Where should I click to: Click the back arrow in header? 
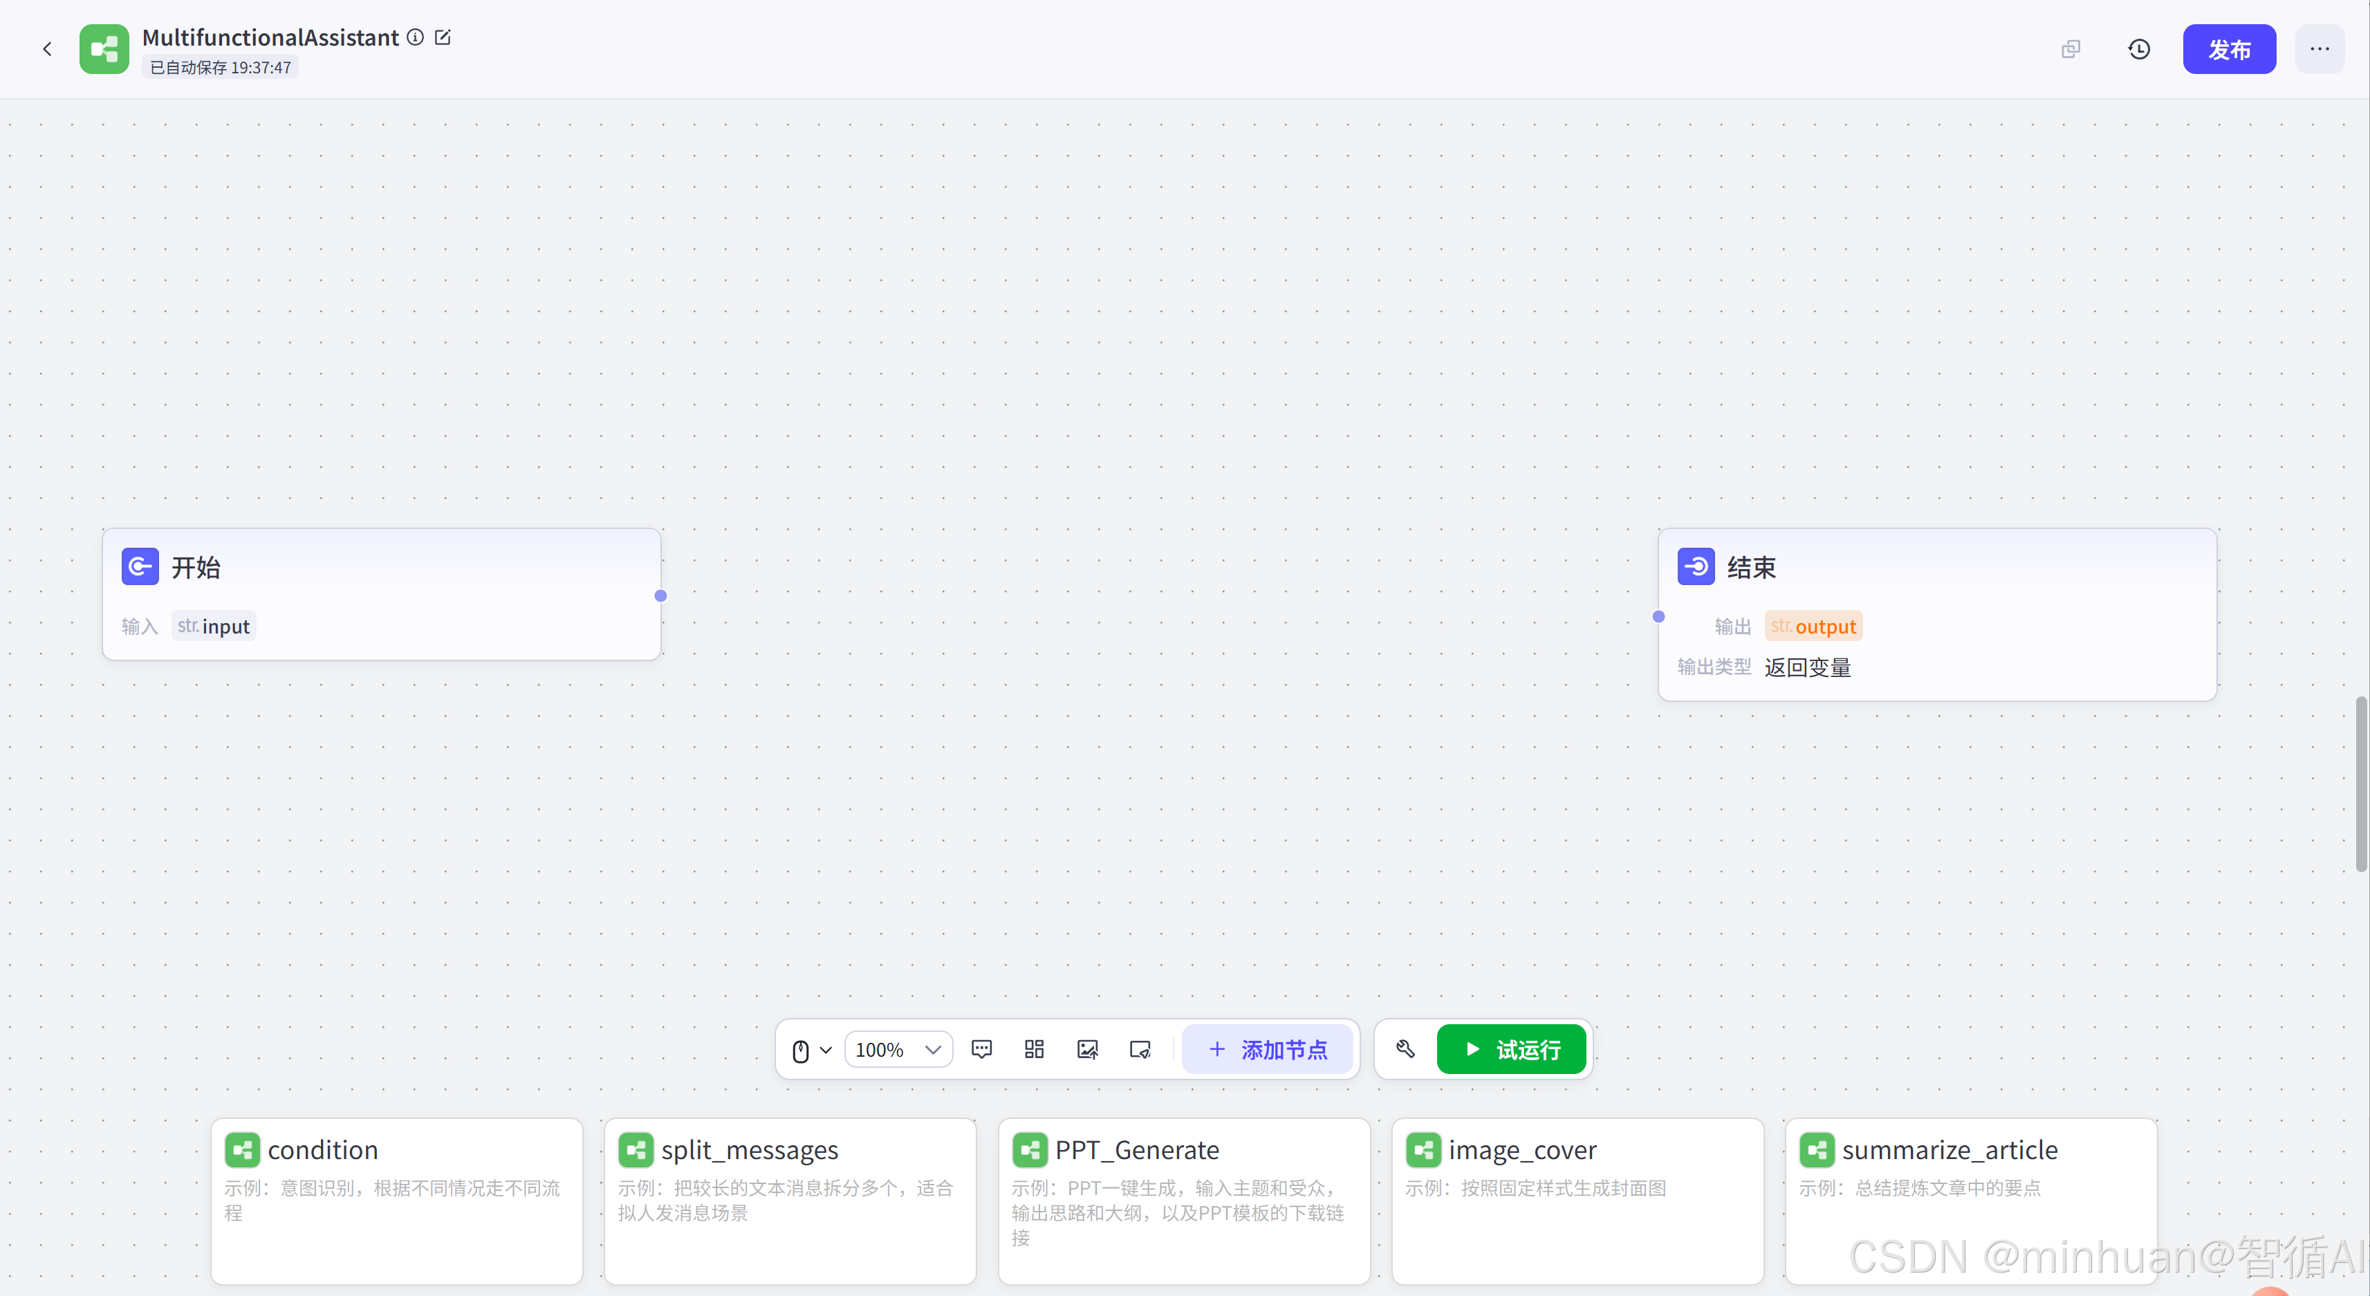47,48
